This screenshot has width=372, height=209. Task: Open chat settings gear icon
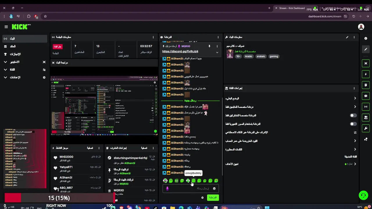pyautogui.click(x=203, y=198)
